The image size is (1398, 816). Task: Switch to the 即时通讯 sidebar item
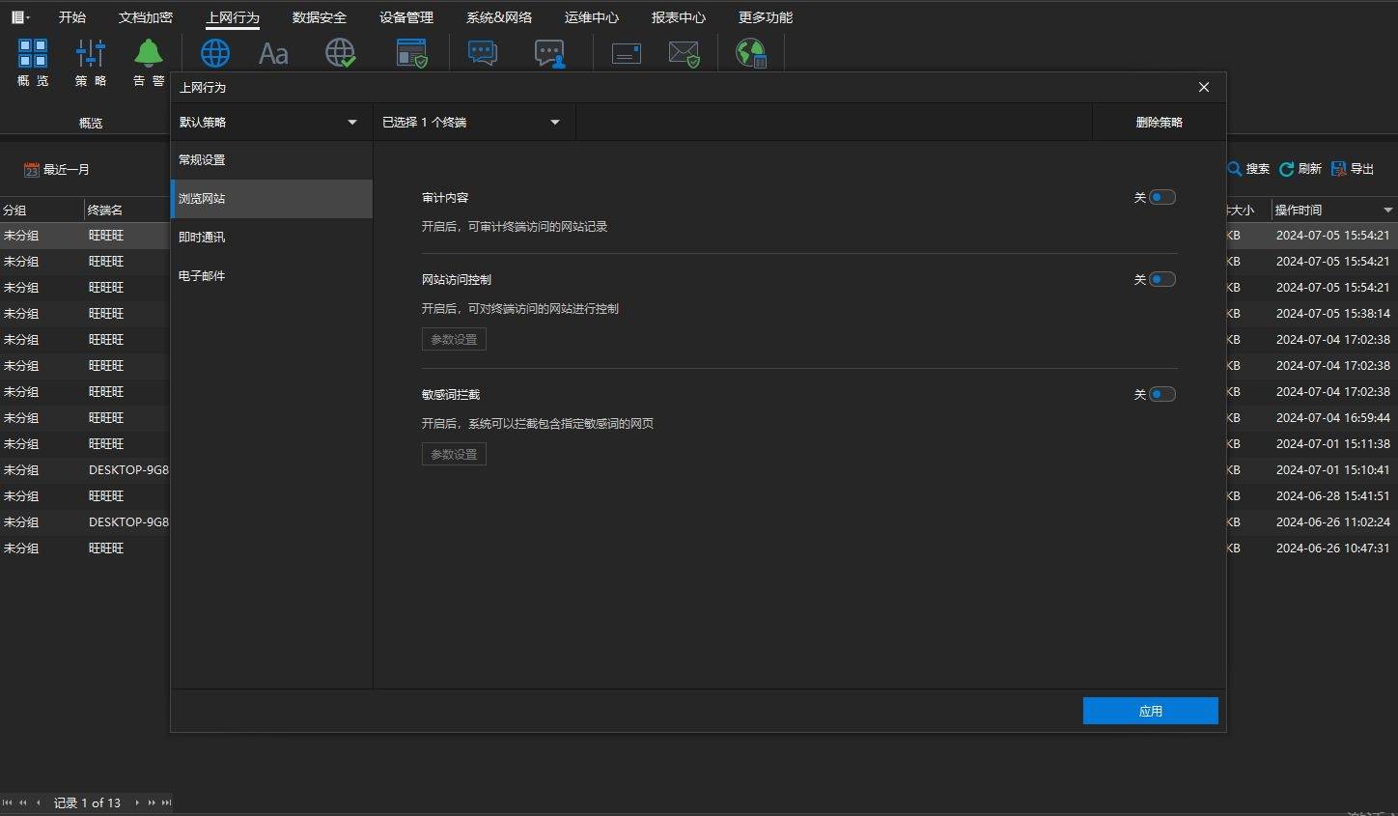click(x=202, y=238)
